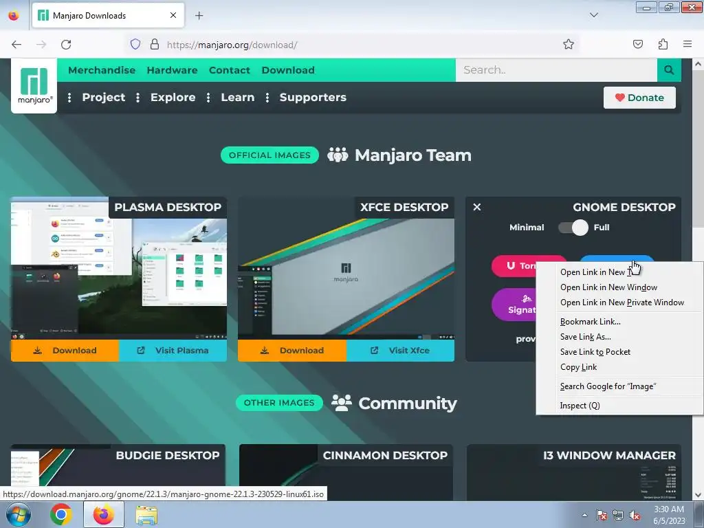Open a new tab with the plus icon
This screenshot has width=704, height=528.
(199, 16)
